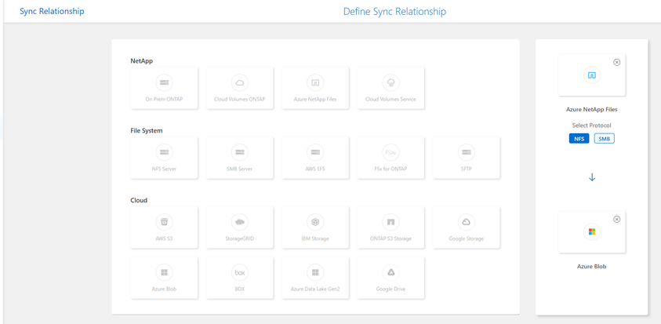Image resolution: width=661 pixels, height=324 pixels.
Task: Click the Select Protocol label
Action: click(591, 126)
